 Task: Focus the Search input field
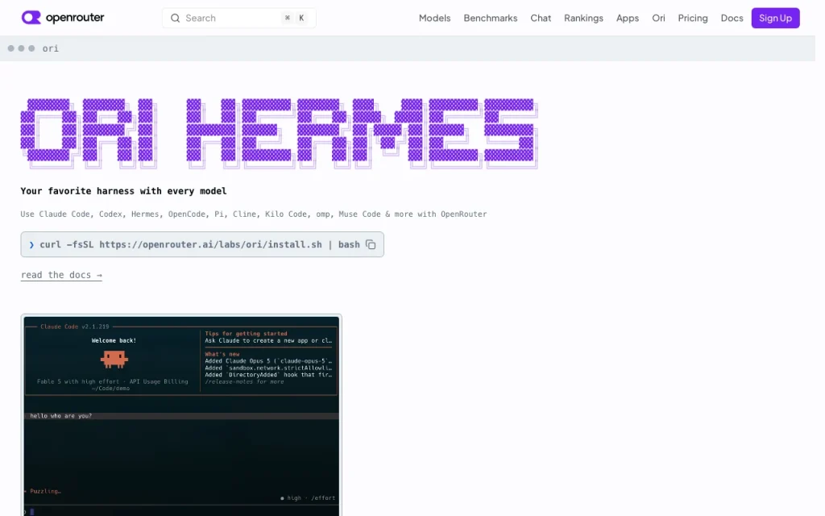(238, 18)
